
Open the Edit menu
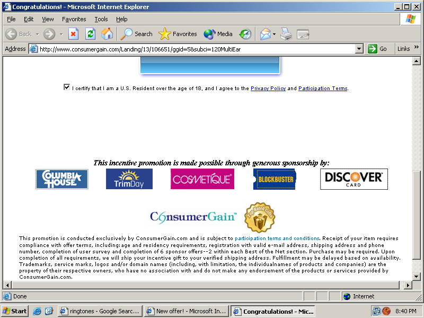click(x=29, y=19)
